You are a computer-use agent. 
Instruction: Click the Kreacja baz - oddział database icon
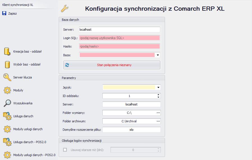pyautogui.click(x=7, y=51)
